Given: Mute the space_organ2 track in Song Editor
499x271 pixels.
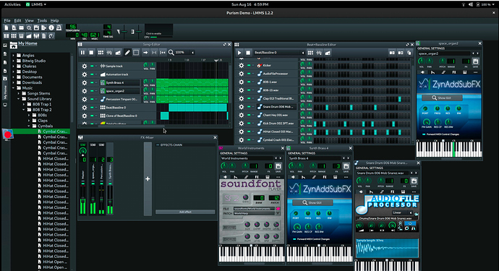Looking at the screenshot, I should click(92, 91).
